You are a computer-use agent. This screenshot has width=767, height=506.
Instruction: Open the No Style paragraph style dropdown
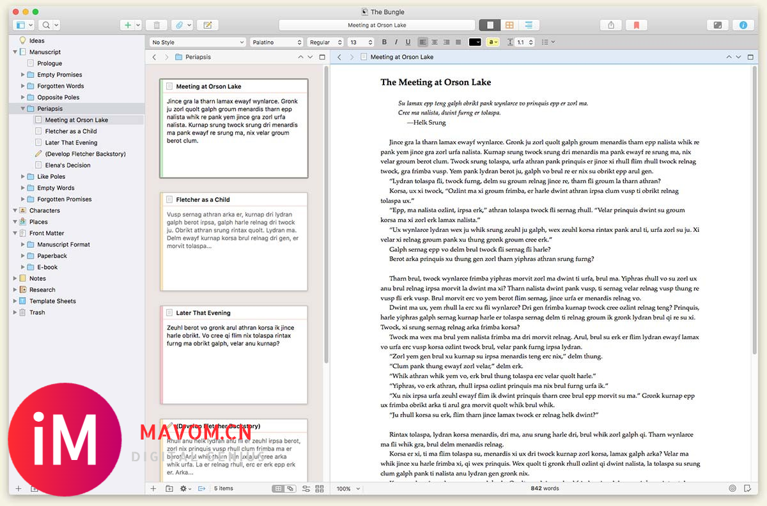point(198,42)
